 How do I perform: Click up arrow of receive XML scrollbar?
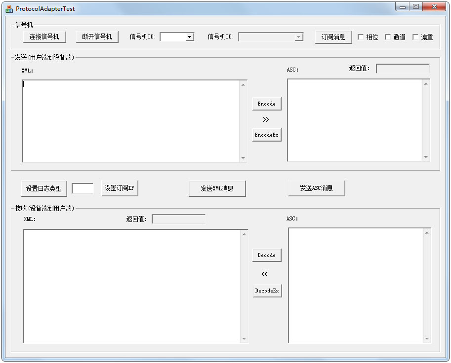click(244, 234)
